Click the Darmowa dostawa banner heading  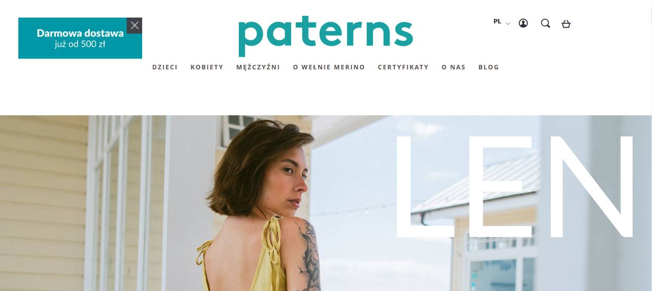click(80, 33)
